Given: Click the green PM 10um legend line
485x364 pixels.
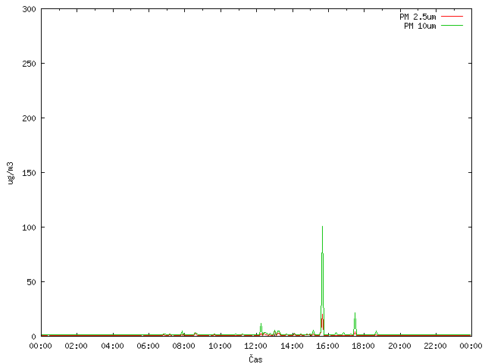Looking at the screenshot, I should (452, 26).
